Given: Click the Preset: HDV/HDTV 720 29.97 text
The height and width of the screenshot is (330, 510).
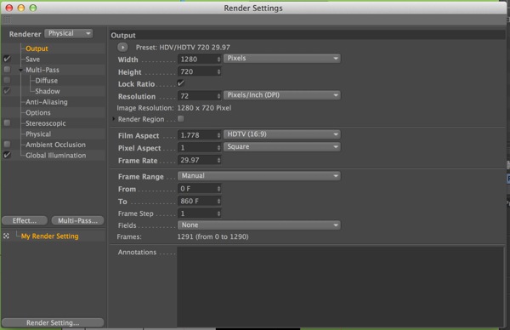Looking at the screenshot, I should [183, 48].
